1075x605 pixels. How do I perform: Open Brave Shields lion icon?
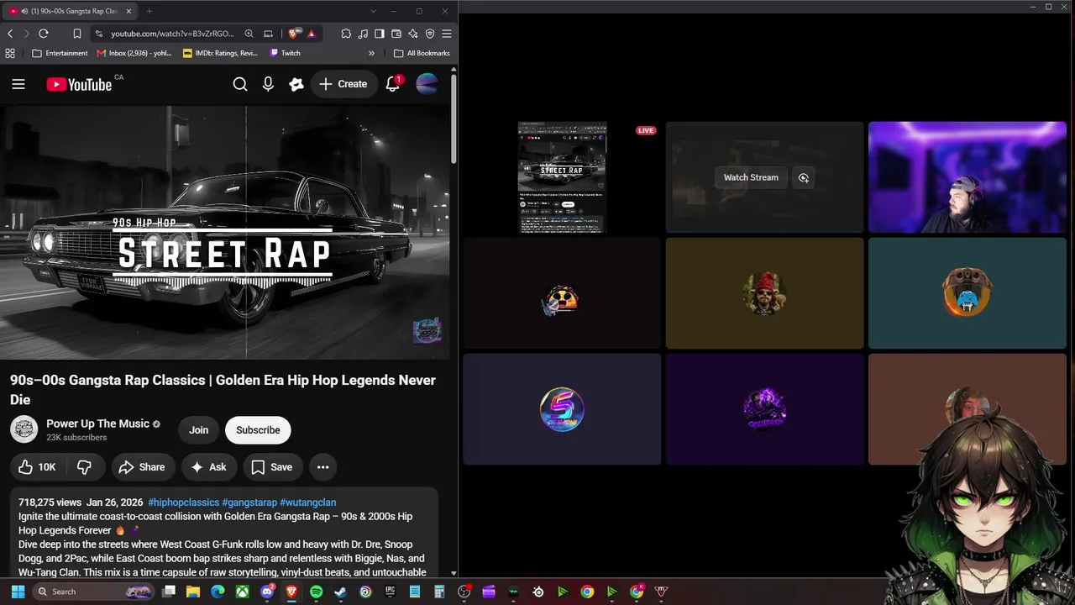293,34
